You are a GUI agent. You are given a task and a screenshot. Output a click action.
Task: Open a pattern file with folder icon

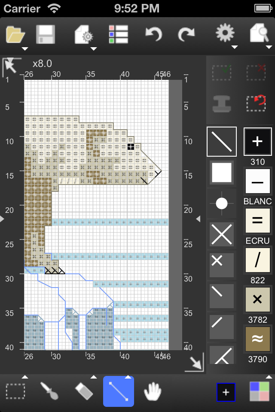15,34
